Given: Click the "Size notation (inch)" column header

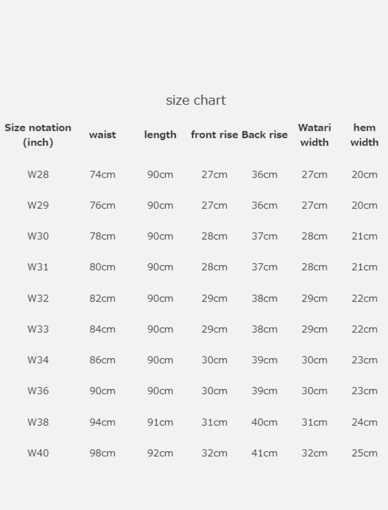Looking at the screenshot, I should point(38,135).
